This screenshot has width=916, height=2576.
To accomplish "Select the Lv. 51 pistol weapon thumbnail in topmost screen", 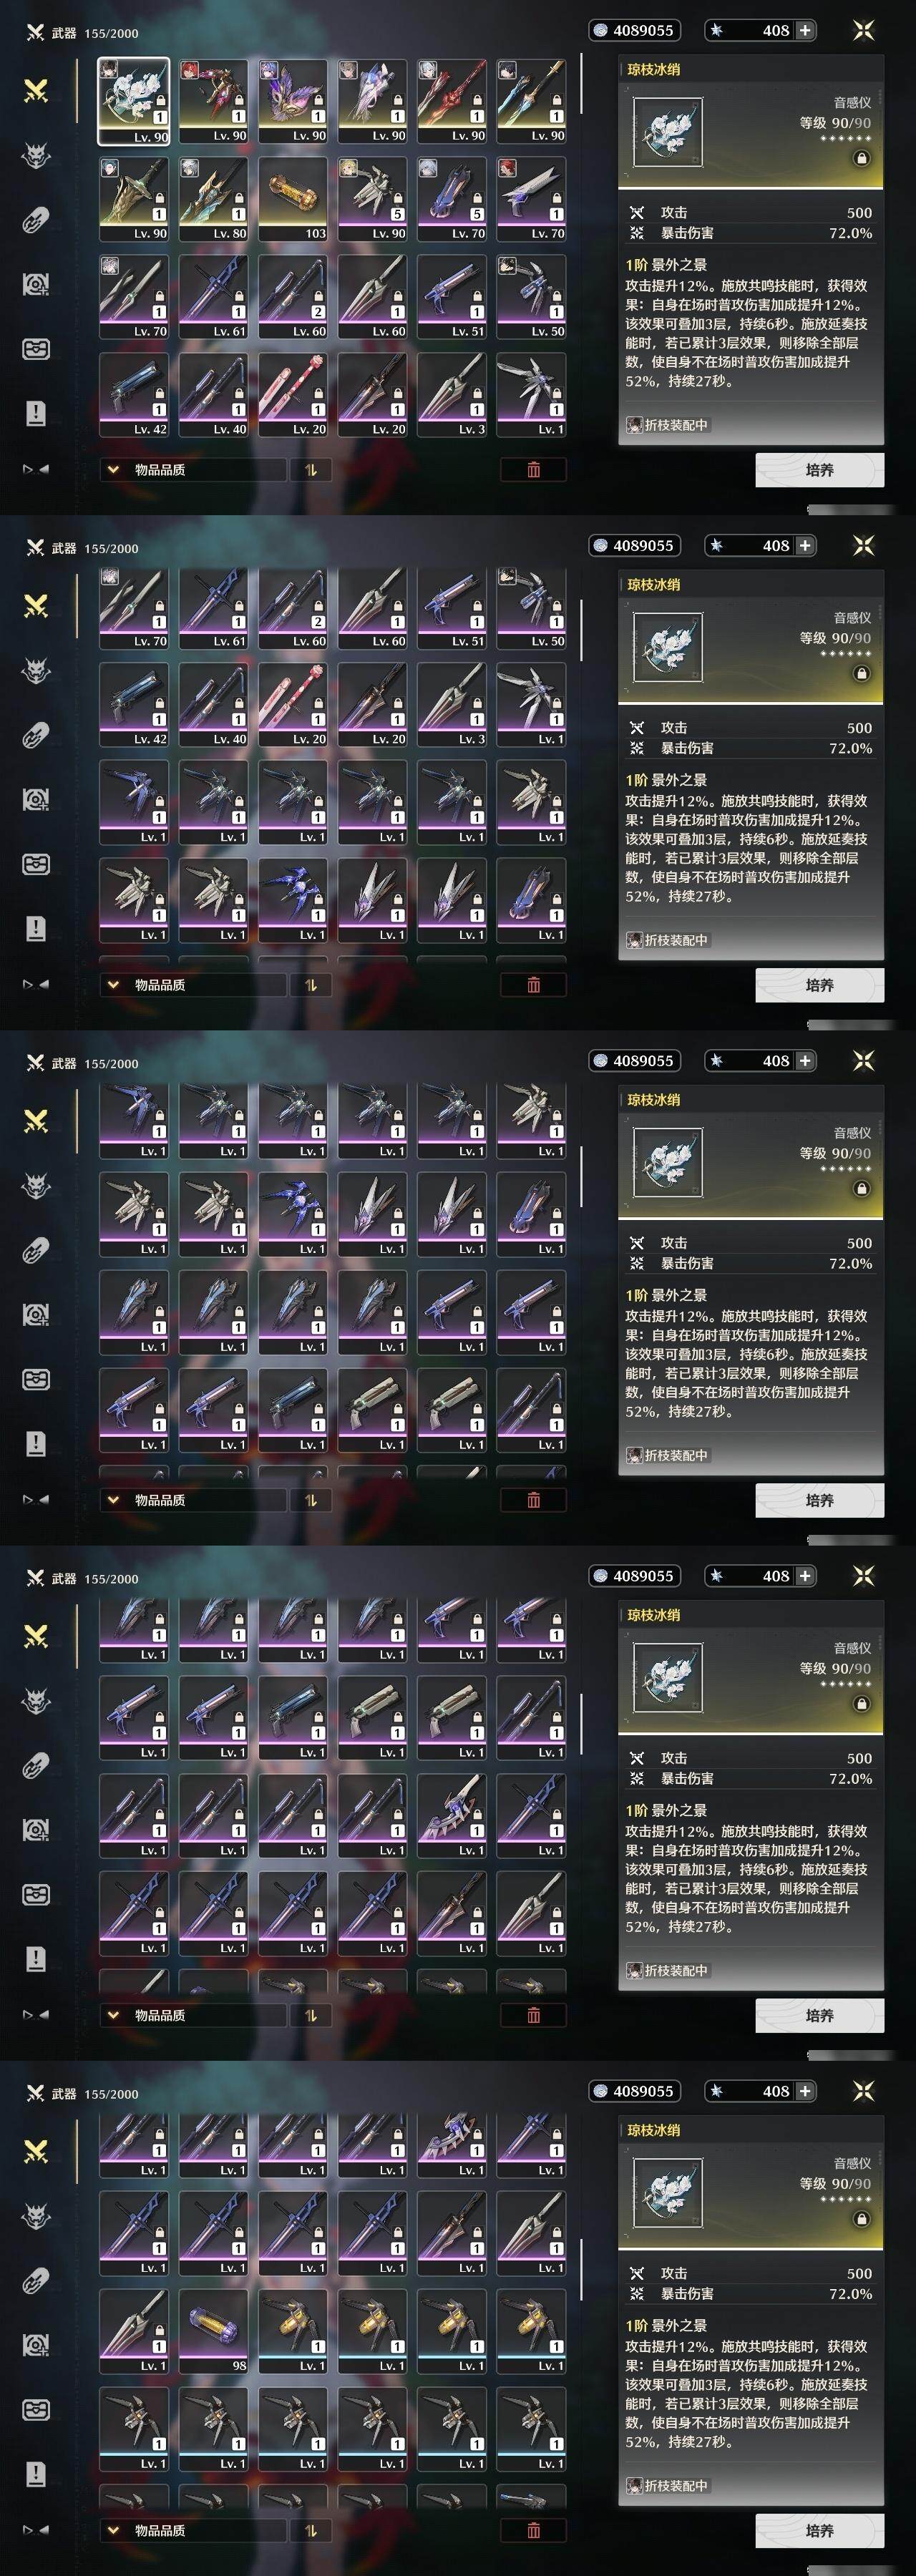I will pyautogui.click(x=451, y=296).
